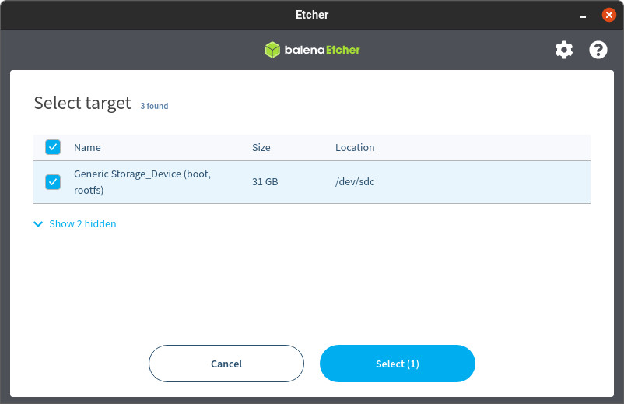The image size is (624, 404).
Task: Click the green balenaEtcher cube logo
Action: tap(272, 51)
